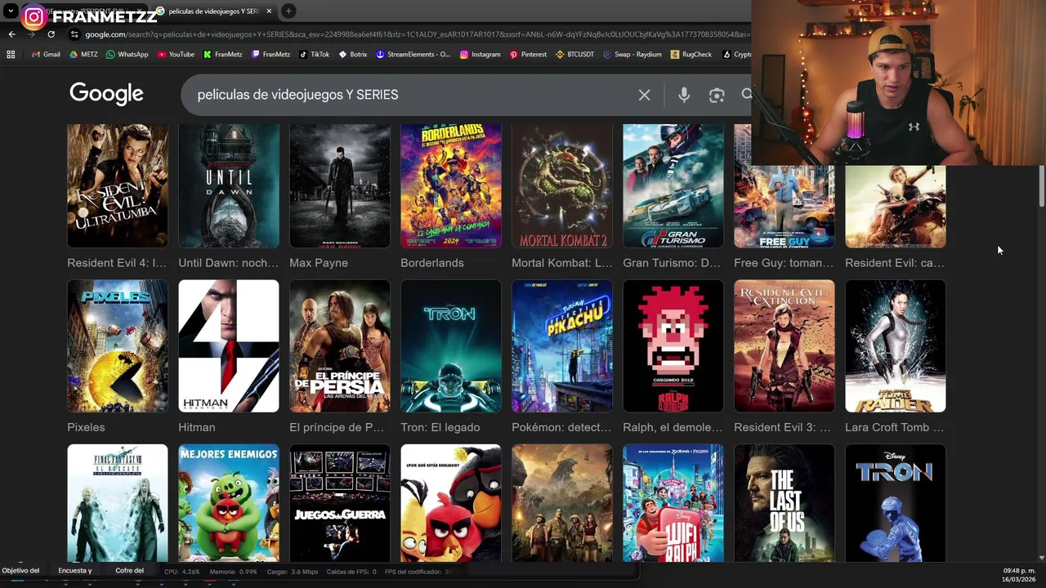1046x588 pixels.
Task: Open the Mortal Kombat 2 poster
Action: click(562, 185)
